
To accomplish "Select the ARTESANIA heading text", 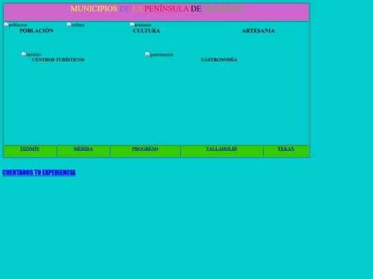I will [x=258, y=31].
